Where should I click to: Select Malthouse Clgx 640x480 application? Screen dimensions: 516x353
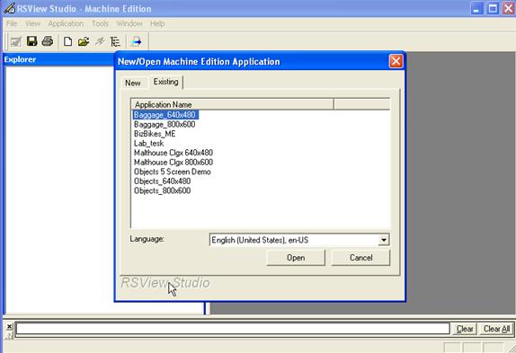click(173, 153)
